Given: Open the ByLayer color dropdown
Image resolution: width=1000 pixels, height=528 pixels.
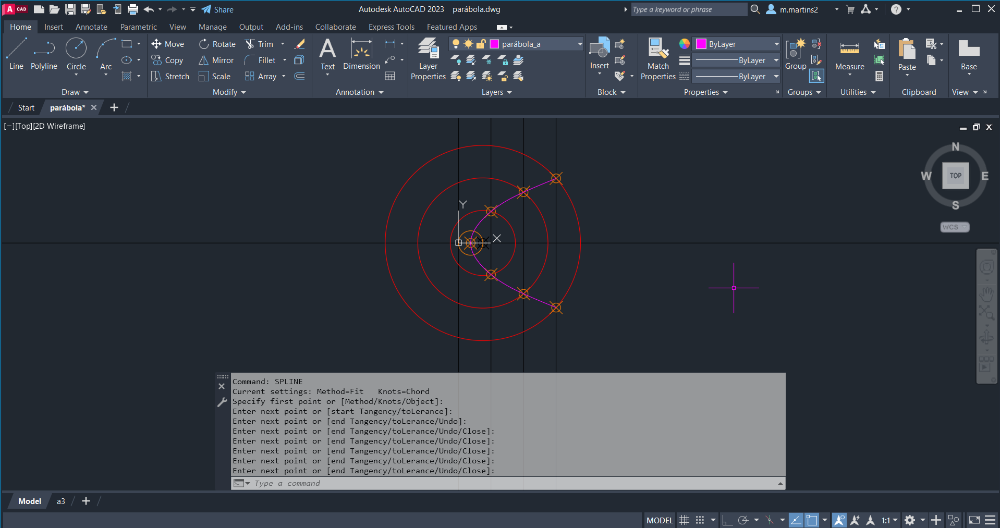Looking at the screenshot, I should click(776, 44).
